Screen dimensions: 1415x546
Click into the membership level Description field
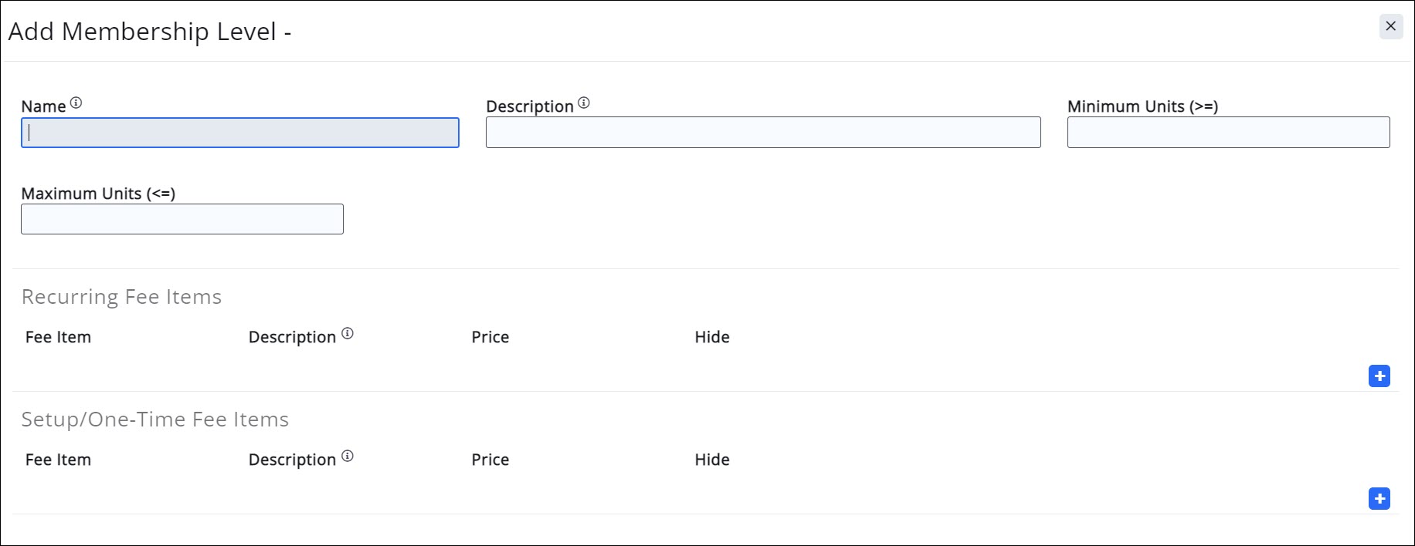[763, 133]
